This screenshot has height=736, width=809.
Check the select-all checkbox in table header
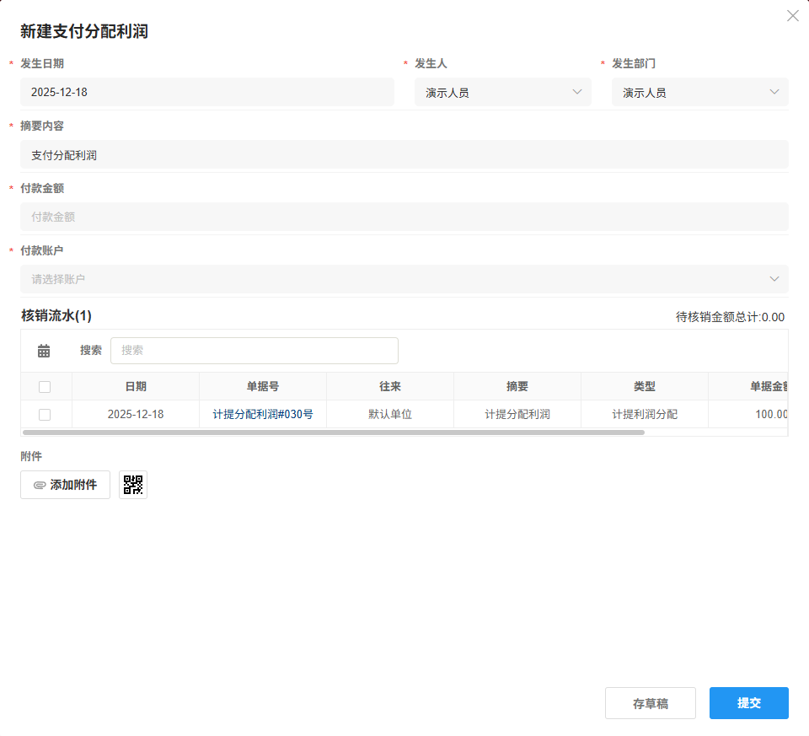tap(46, 386)
